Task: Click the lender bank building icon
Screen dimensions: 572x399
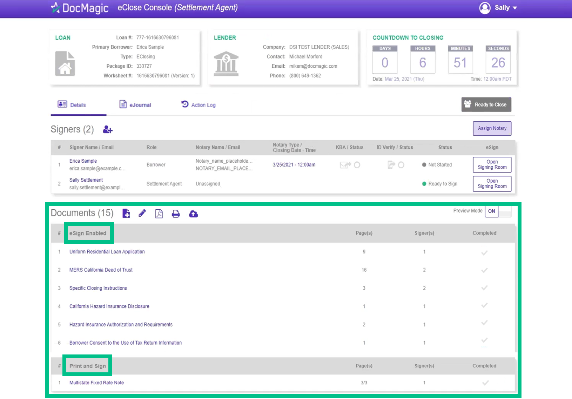Action: point(226,64)
